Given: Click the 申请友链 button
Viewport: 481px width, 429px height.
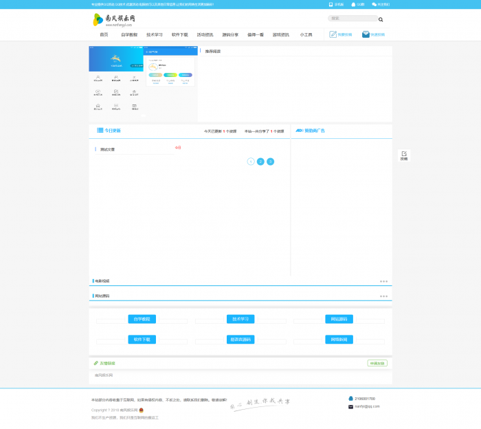Looking at the screenshot, I should tap(377, 363).
